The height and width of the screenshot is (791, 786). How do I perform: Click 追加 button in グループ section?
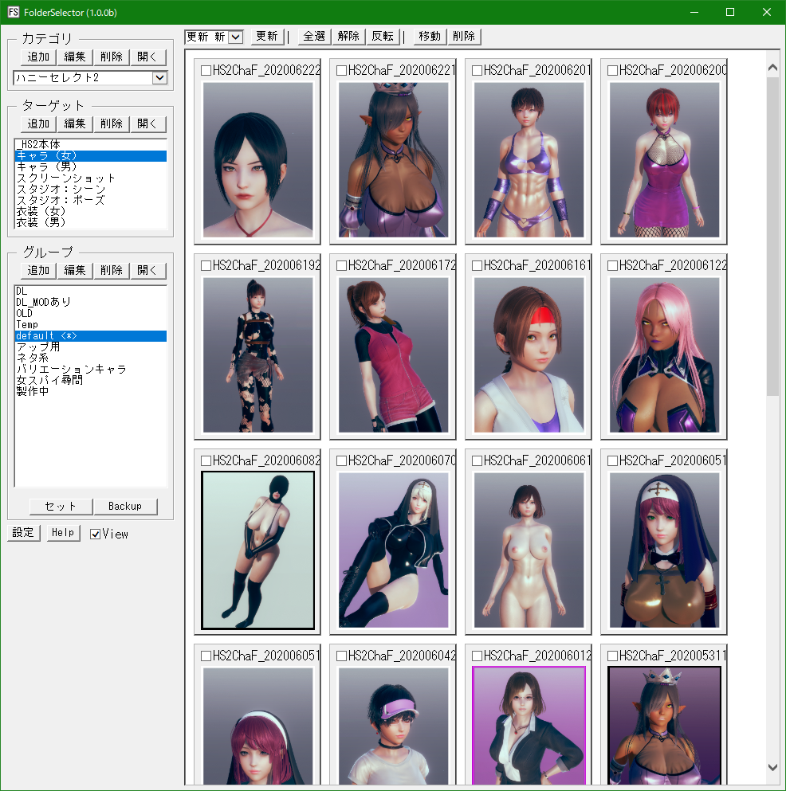click(x=38, y=271)
